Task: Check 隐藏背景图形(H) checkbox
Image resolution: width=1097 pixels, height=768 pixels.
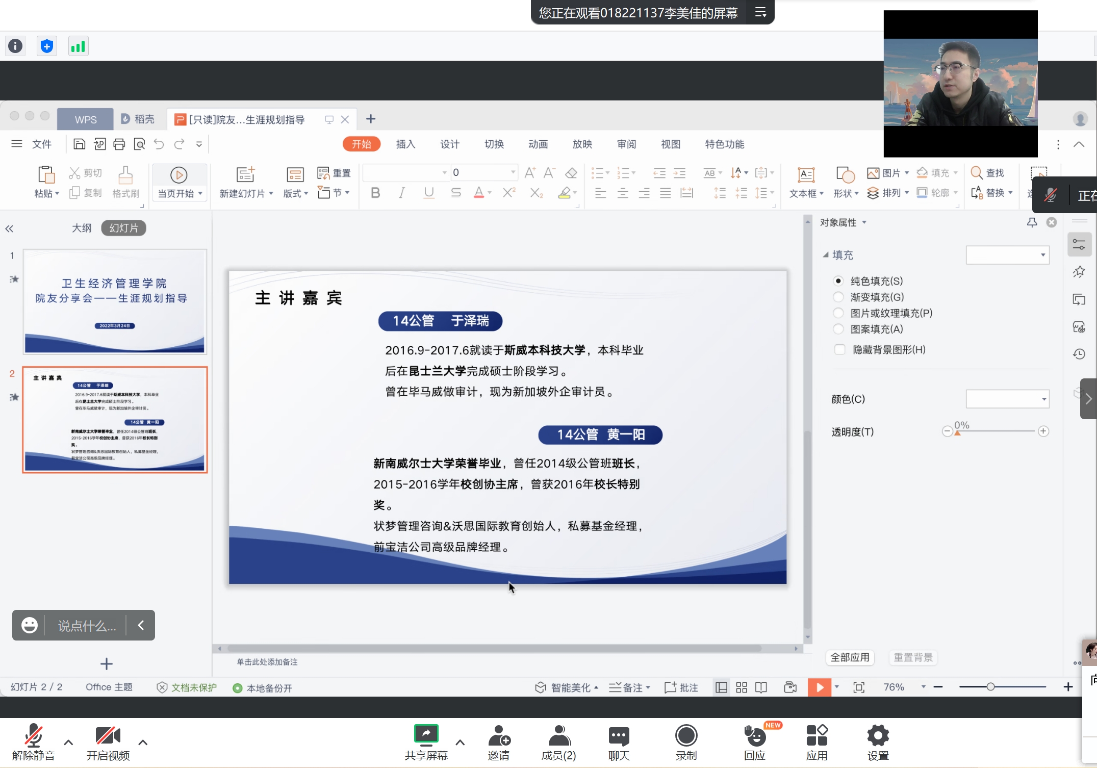Action: pos(839,350)
